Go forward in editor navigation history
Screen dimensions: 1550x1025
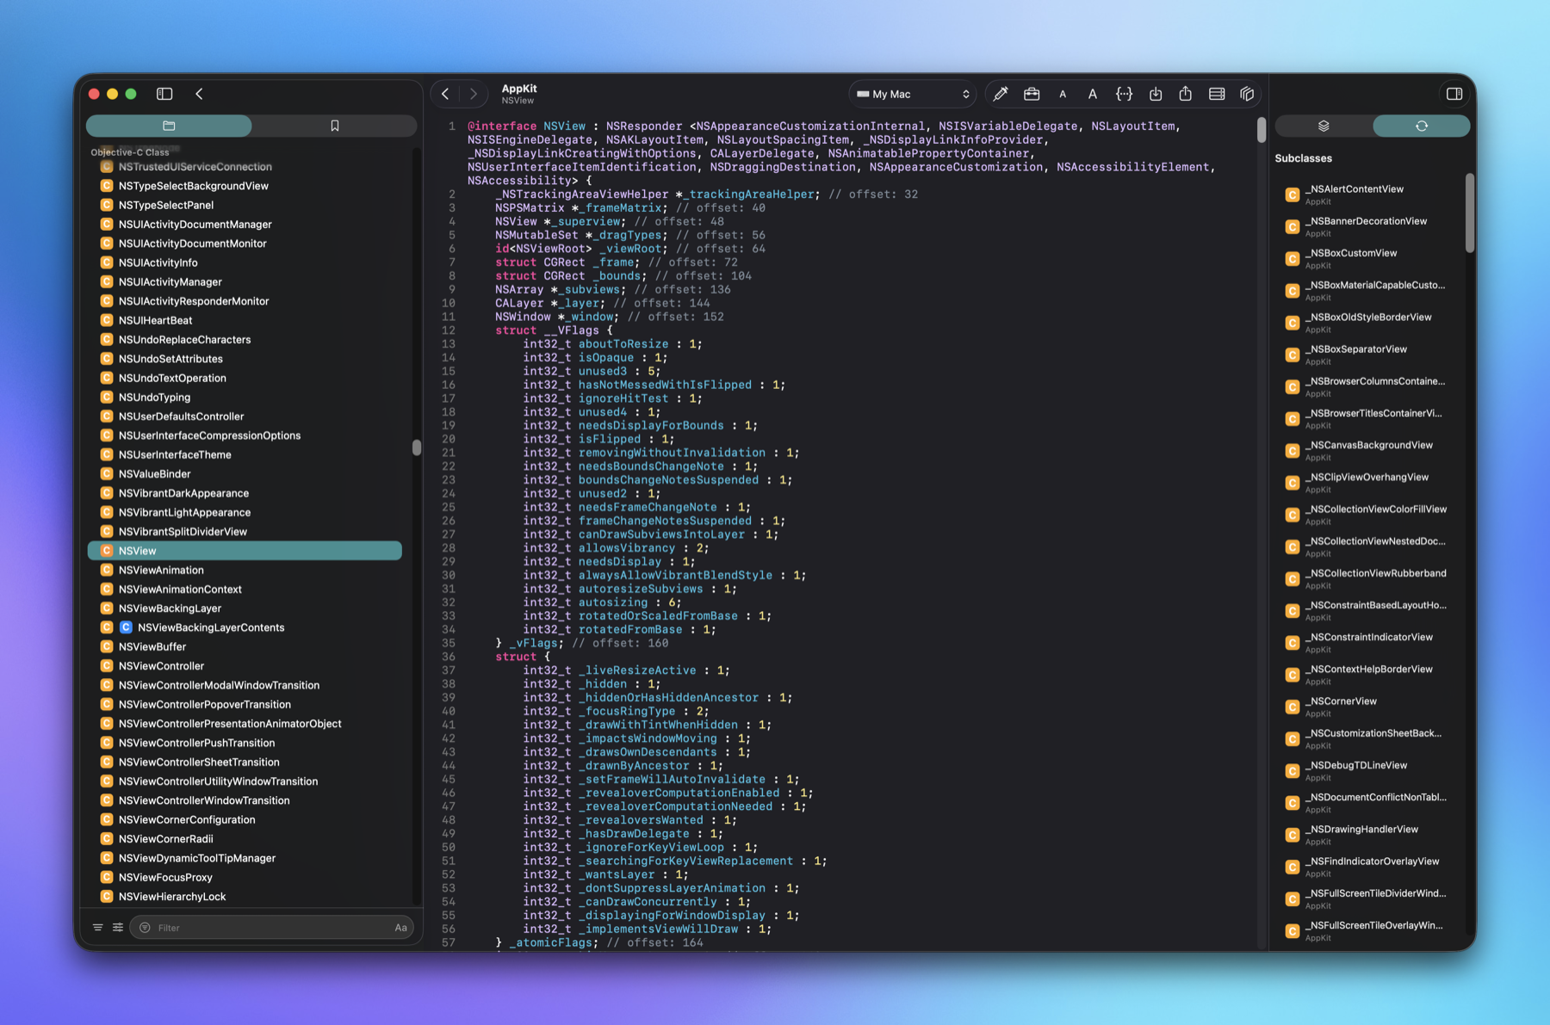coord(473,94)
